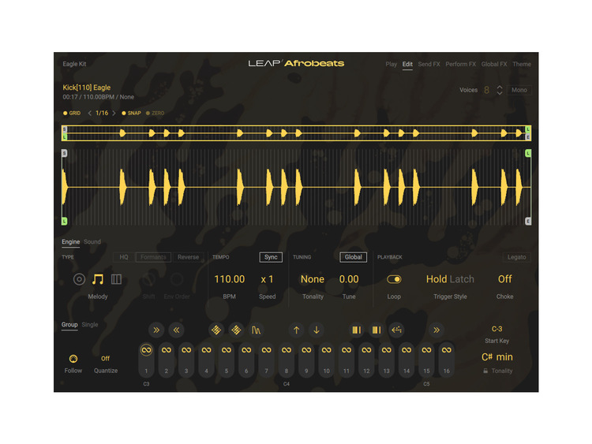Click the first diamond pattern icon
Image resolution: width=592 pixels, height=444 pixels.
click(216, 330)
